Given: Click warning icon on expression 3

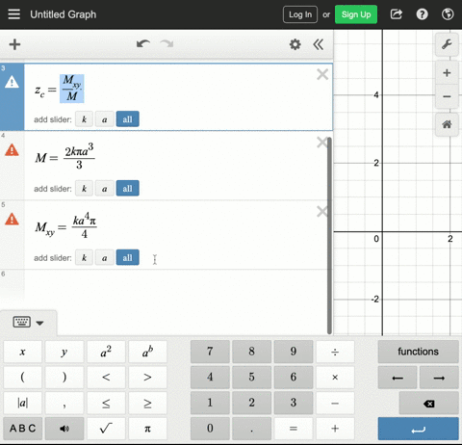Looking at the screenshot, I should [x=12, y=82].
